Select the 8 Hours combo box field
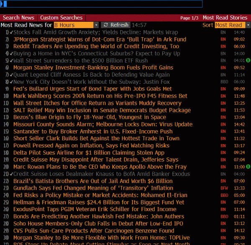The width and height of the screenshot is (251, 245). [74, 25]
